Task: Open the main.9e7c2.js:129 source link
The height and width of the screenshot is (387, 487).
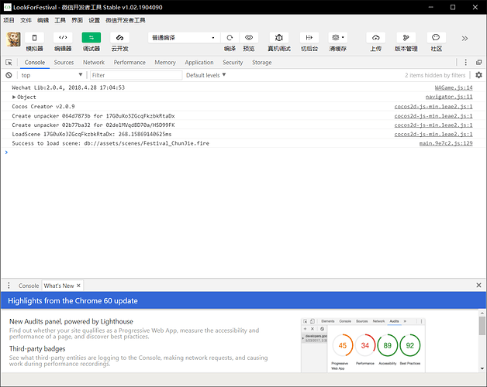Action: 446,143
